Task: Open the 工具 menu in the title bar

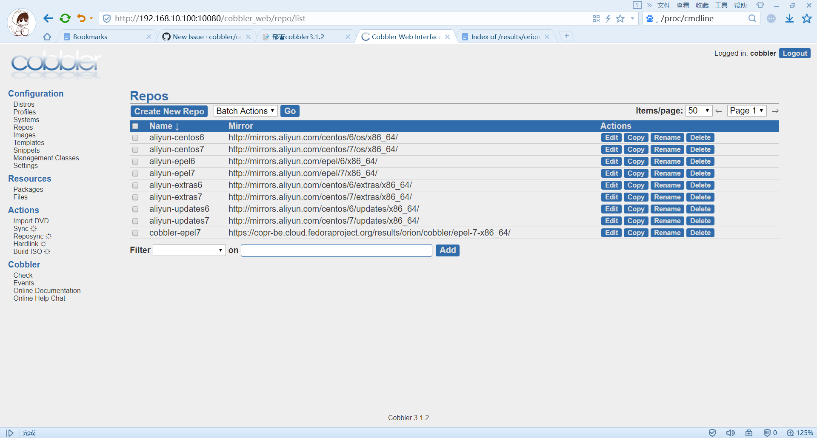Action: coord(721,5)
